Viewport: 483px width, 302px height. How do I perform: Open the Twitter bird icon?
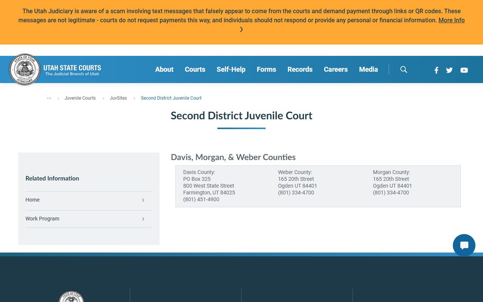pos(449,70)
